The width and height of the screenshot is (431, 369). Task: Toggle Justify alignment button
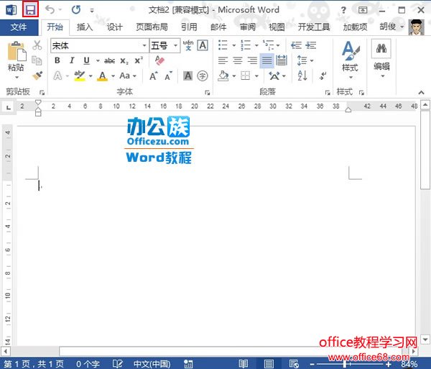click(267, 60)
